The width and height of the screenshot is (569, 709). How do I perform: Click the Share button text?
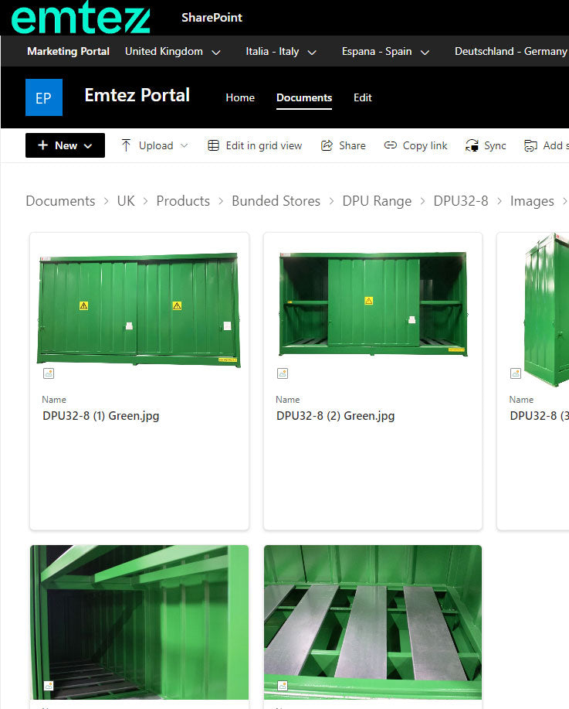tap(352, 145)
